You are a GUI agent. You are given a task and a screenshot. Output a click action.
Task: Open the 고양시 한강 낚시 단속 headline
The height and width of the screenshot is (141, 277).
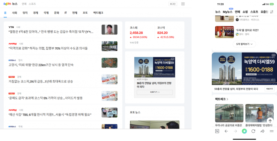[x=41, y=65]
